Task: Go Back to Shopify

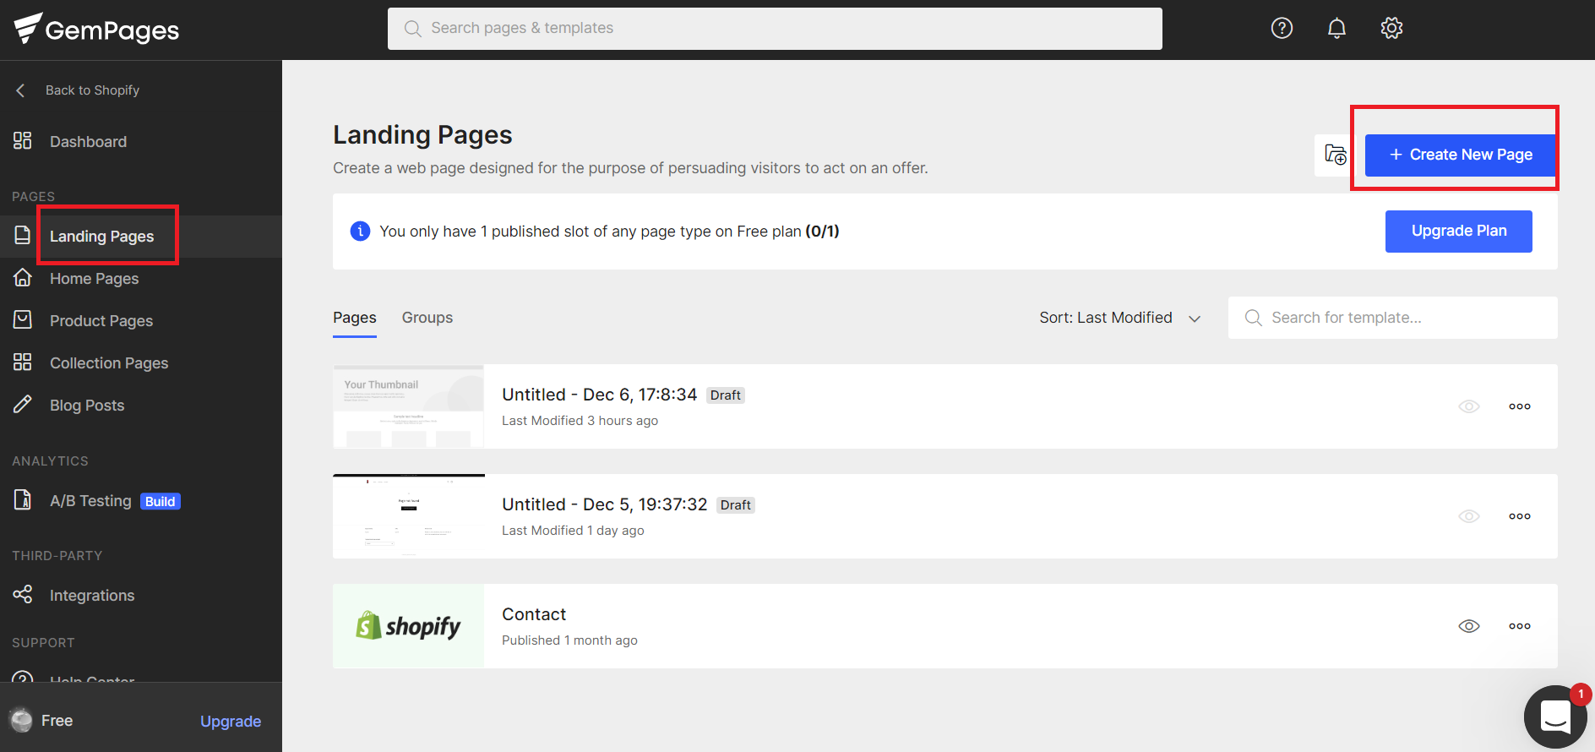Action: click(x=92, y=90)
